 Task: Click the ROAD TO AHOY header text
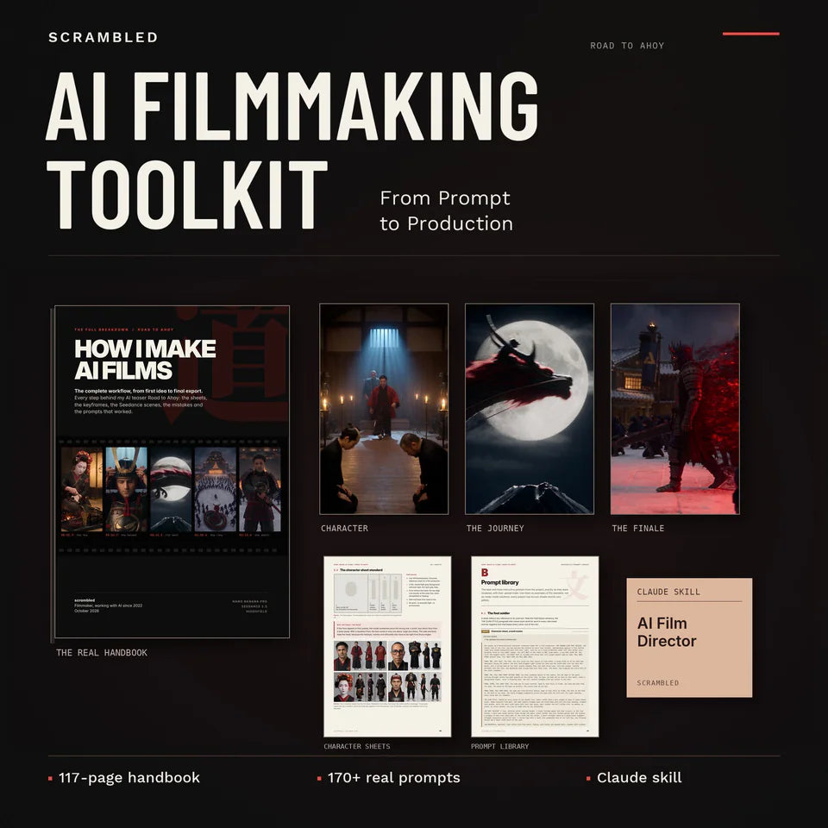627,46
